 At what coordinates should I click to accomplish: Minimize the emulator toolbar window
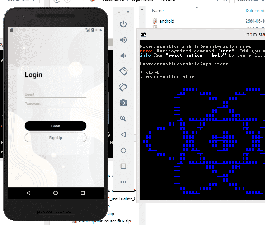(119, 12)
